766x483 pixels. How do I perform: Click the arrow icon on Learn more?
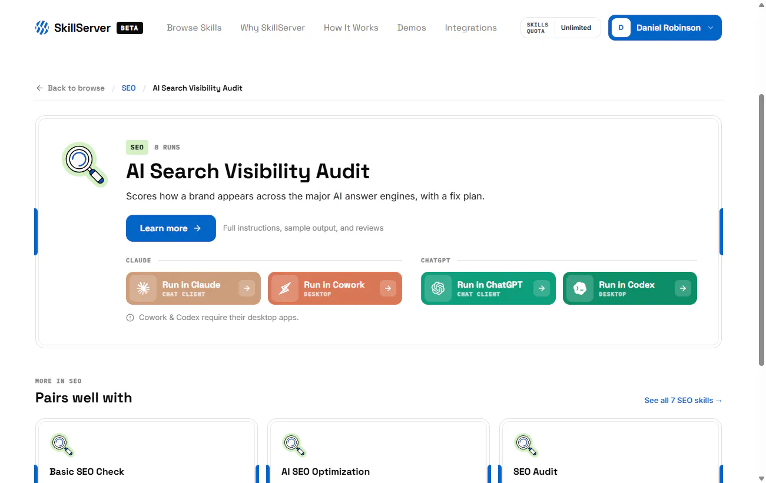pos(197,228)
